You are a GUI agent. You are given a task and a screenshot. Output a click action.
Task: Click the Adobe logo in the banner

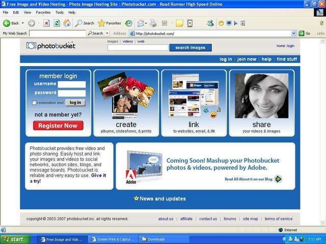pos(131,177)
